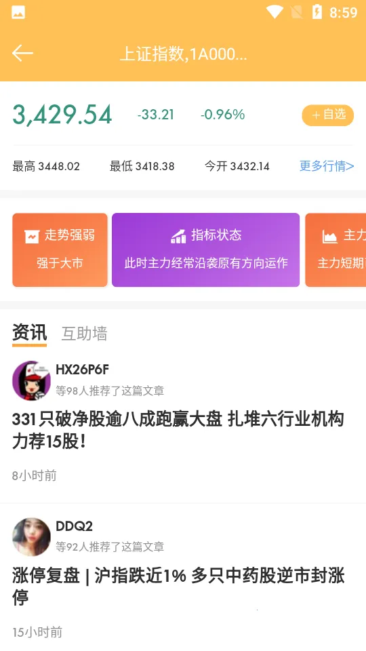The width and height of the screenshot is (366, 651).
Task: Open the article 331只破净股逾八成跑赢大盘
Action: [178, 431]
